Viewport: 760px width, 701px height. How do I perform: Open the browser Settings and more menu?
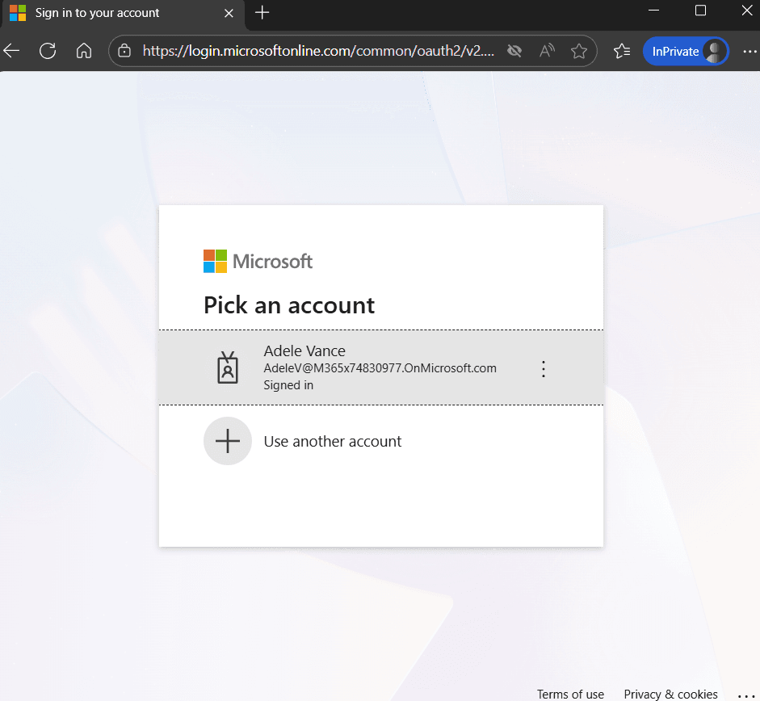[x=750, y=51]
